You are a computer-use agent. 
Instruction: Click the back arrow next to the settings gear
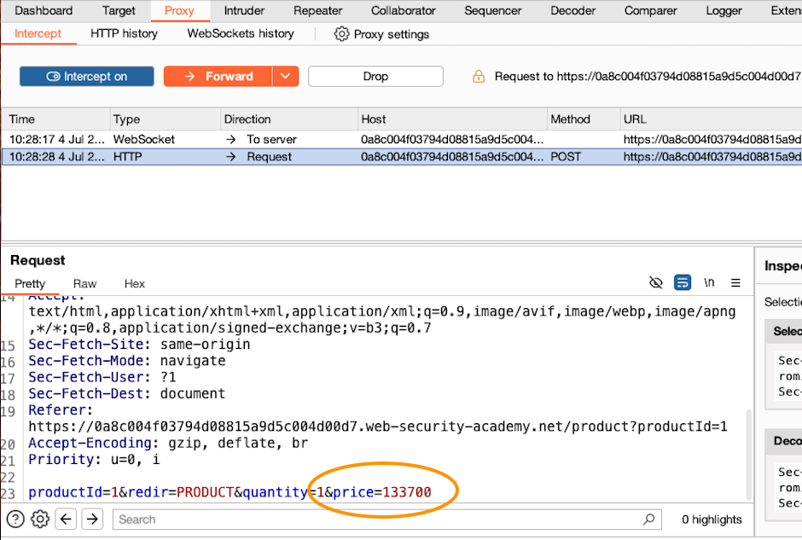66,519
